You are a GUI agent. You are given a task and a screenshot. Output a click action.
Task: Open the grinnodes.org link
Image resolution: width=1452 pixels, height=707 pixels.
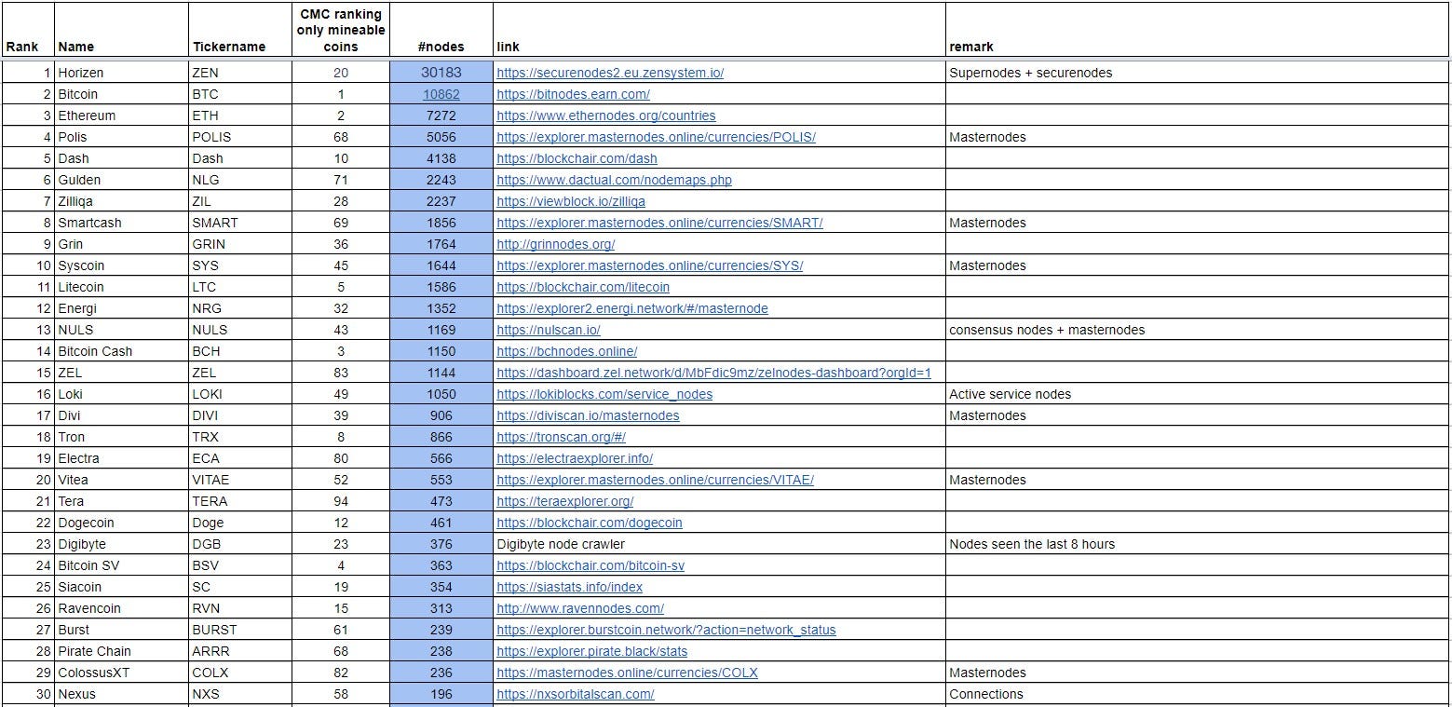tap(555, 244)
